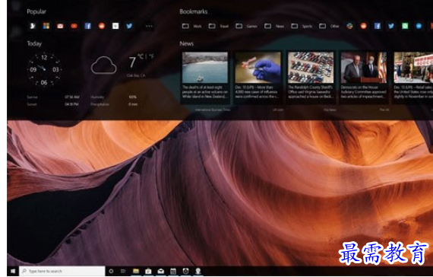Open the Sports bookmarks folder

pyautogui.click(x=302, y=26)
